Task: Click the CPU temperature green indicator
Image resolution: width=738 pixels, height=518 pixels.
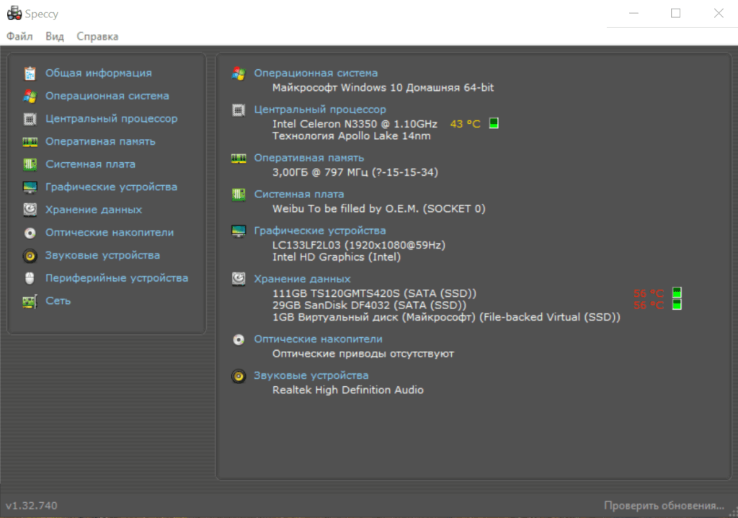Action: coord(494,123)
